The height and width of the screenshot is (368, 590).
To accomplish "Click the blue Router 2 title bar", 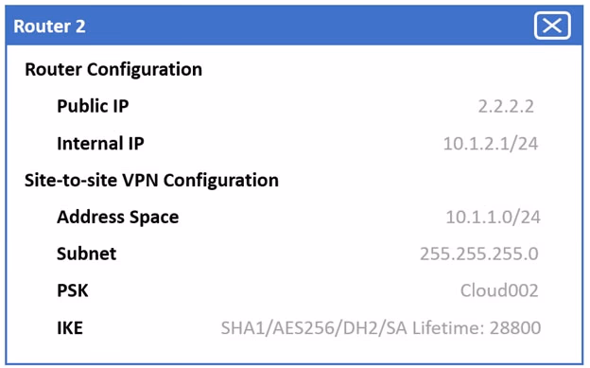I will (x=294, y=26).
